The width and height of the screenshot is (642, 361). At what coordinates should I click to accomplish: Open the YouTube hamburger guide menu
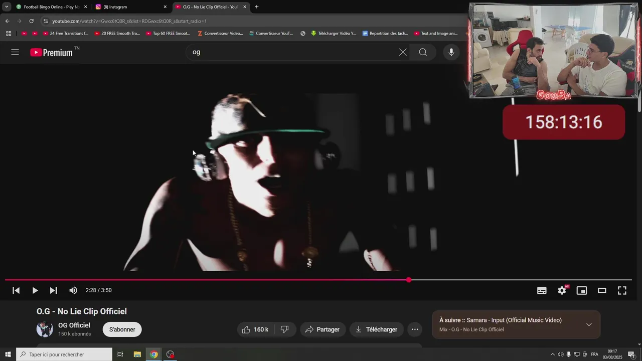pyautogui.click(x=15, y=52)
